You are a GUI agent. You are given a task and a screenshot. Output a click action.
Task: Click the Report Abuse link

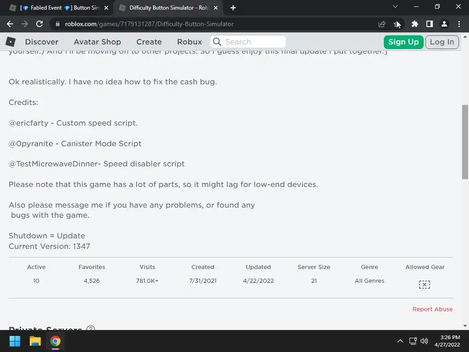click(432, 309)
